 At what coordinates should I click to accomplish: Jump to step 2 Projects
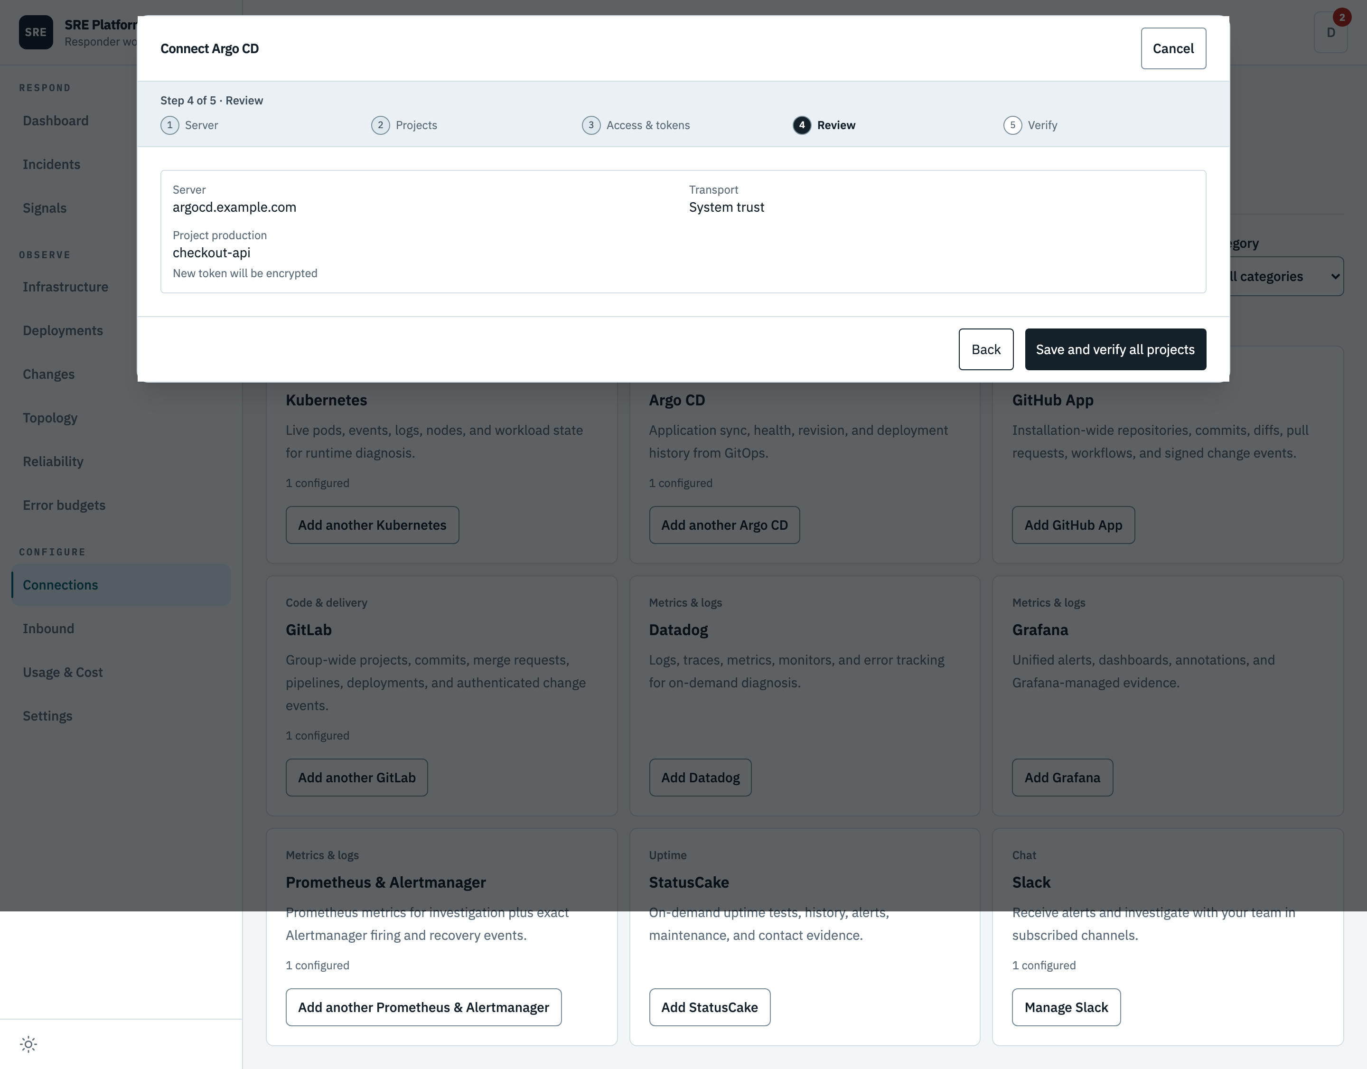(x=404, y=125)
